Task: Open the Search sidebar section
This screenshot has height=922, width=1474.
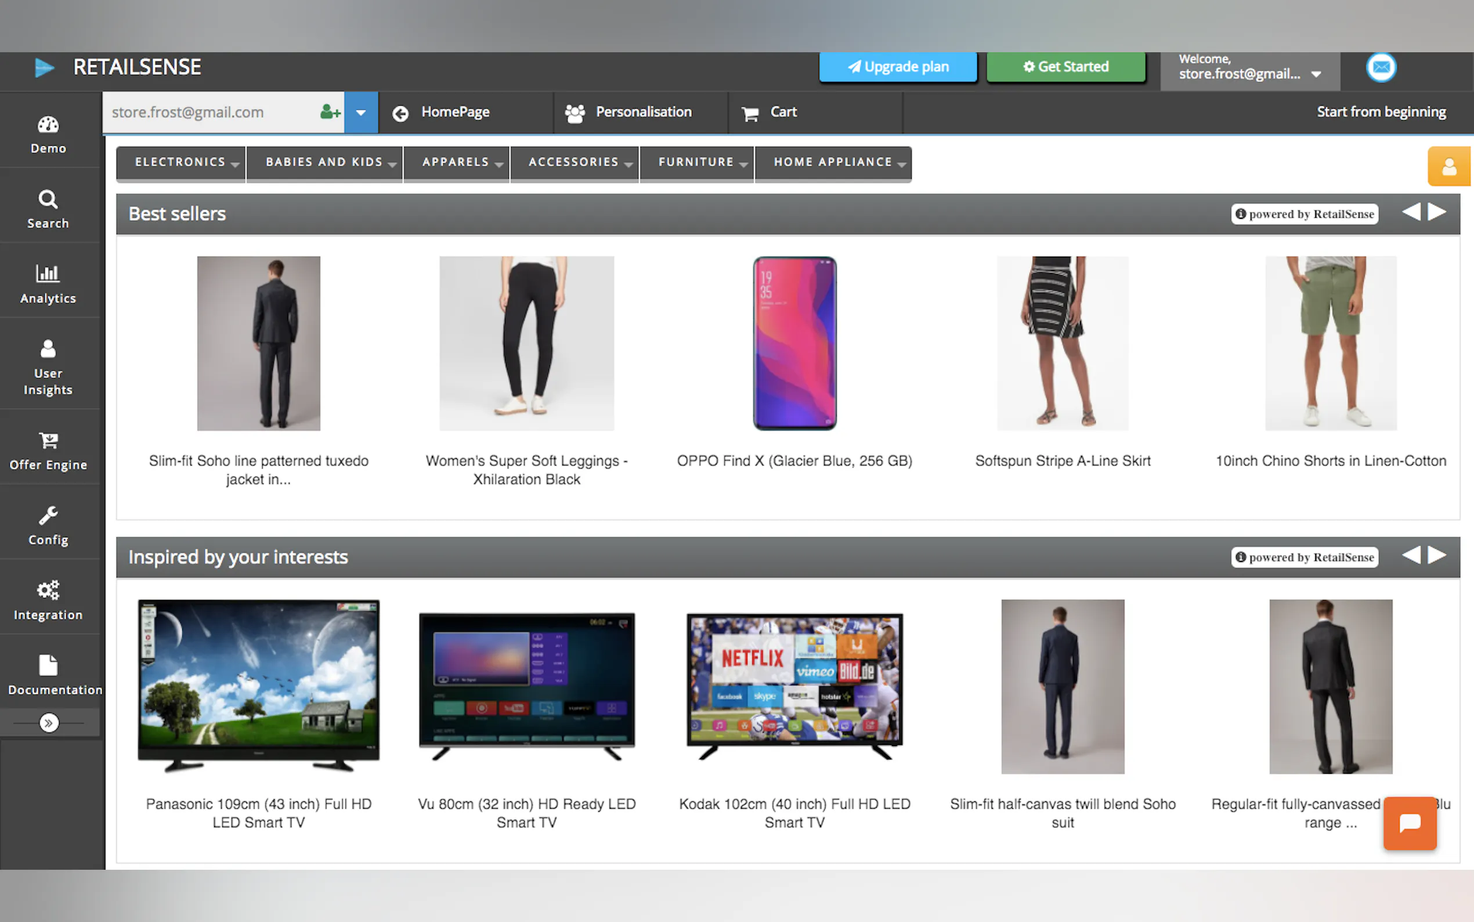Action: (49, 209)
